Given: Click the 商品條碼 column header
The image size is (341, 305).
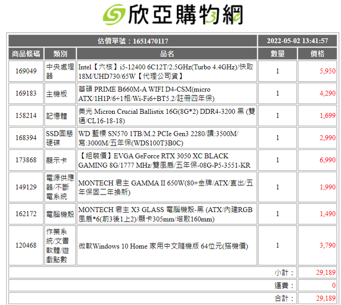Looking at the screenshot, I should (26, 54).
